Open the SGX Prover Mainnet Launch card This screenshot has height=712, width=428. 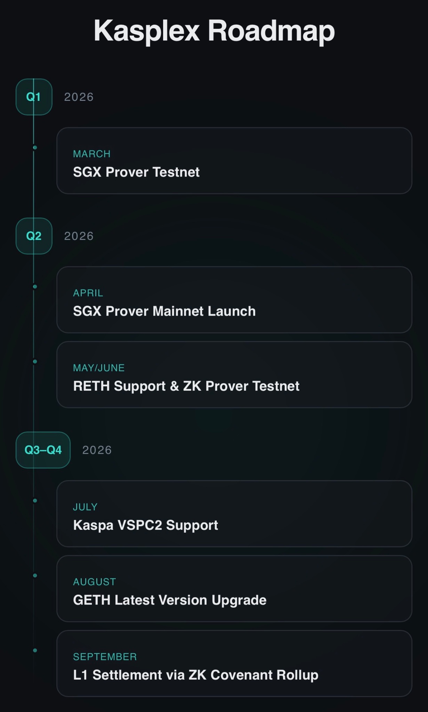[234, 300]
